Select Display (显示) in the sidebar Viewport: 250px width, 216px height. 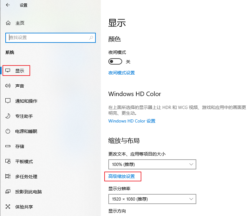pyautogui.click(x=19, y=71)
